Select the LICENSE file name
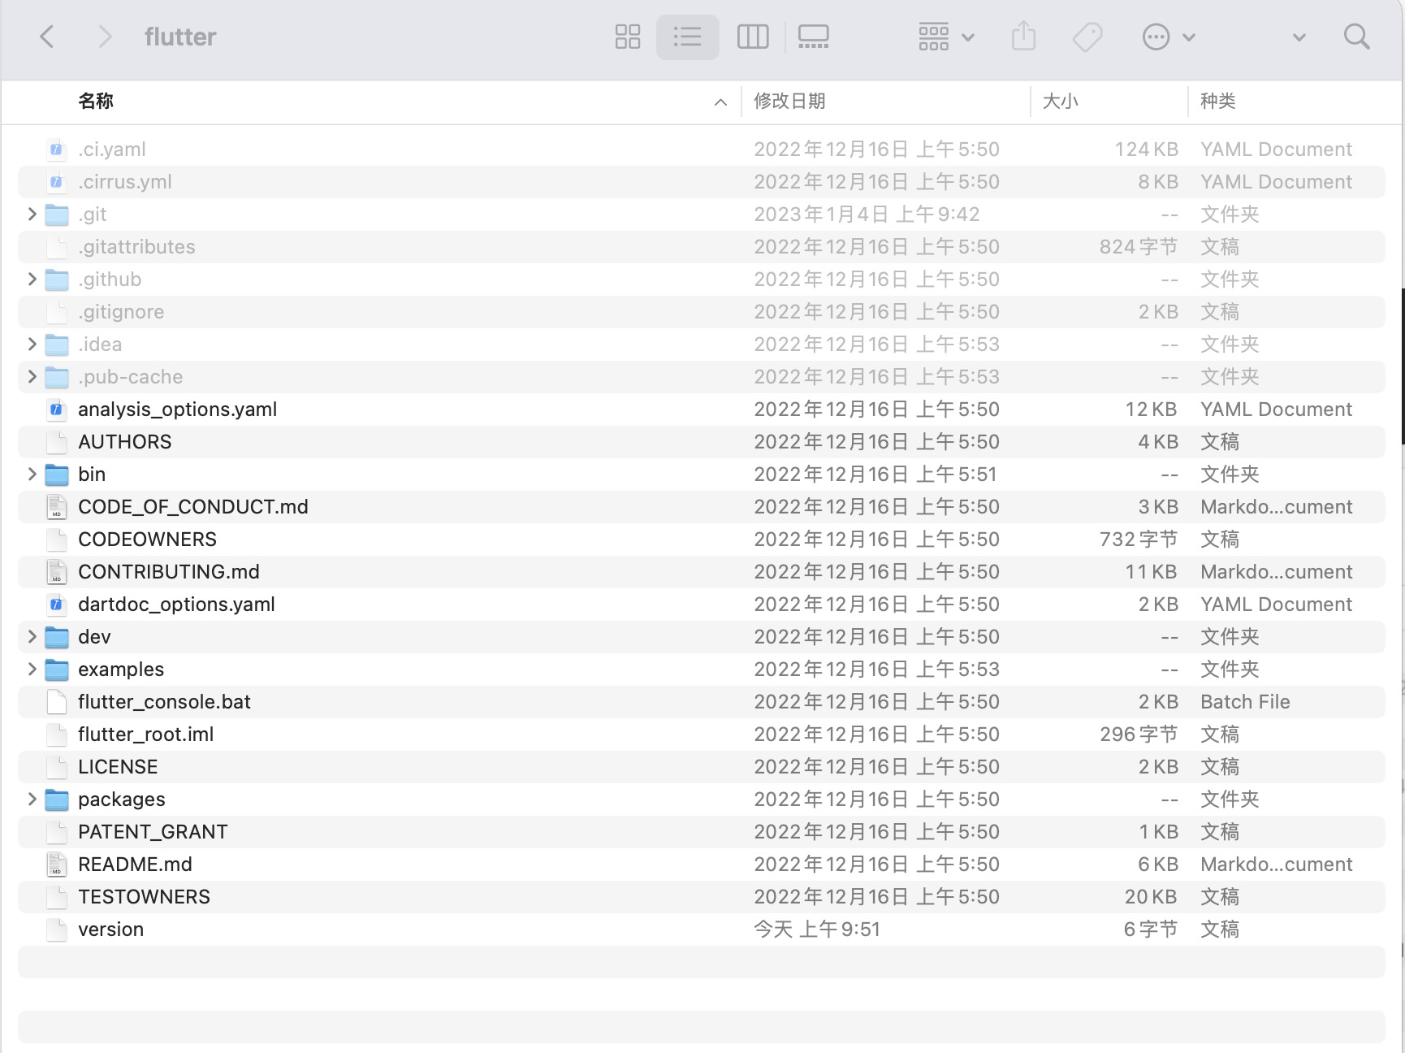 point(118,767)
